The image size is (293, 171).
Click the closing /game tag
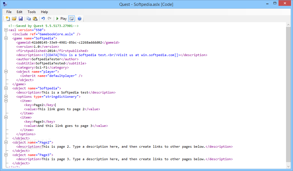pyautogui.click(x=19, y=84)
